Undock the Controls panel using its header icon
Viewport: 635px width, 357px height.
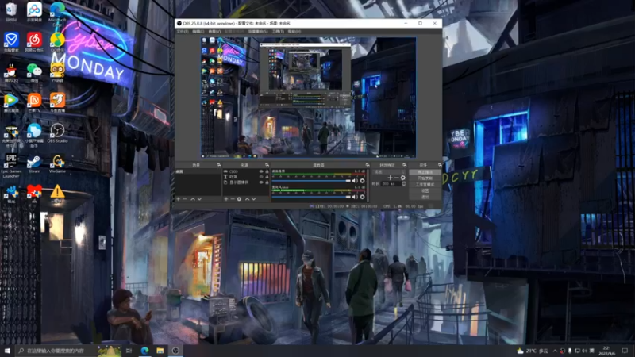[440, 165]
